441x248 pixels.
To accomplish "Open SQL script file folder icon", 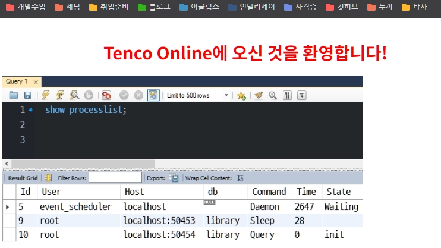I will point(13,95).
